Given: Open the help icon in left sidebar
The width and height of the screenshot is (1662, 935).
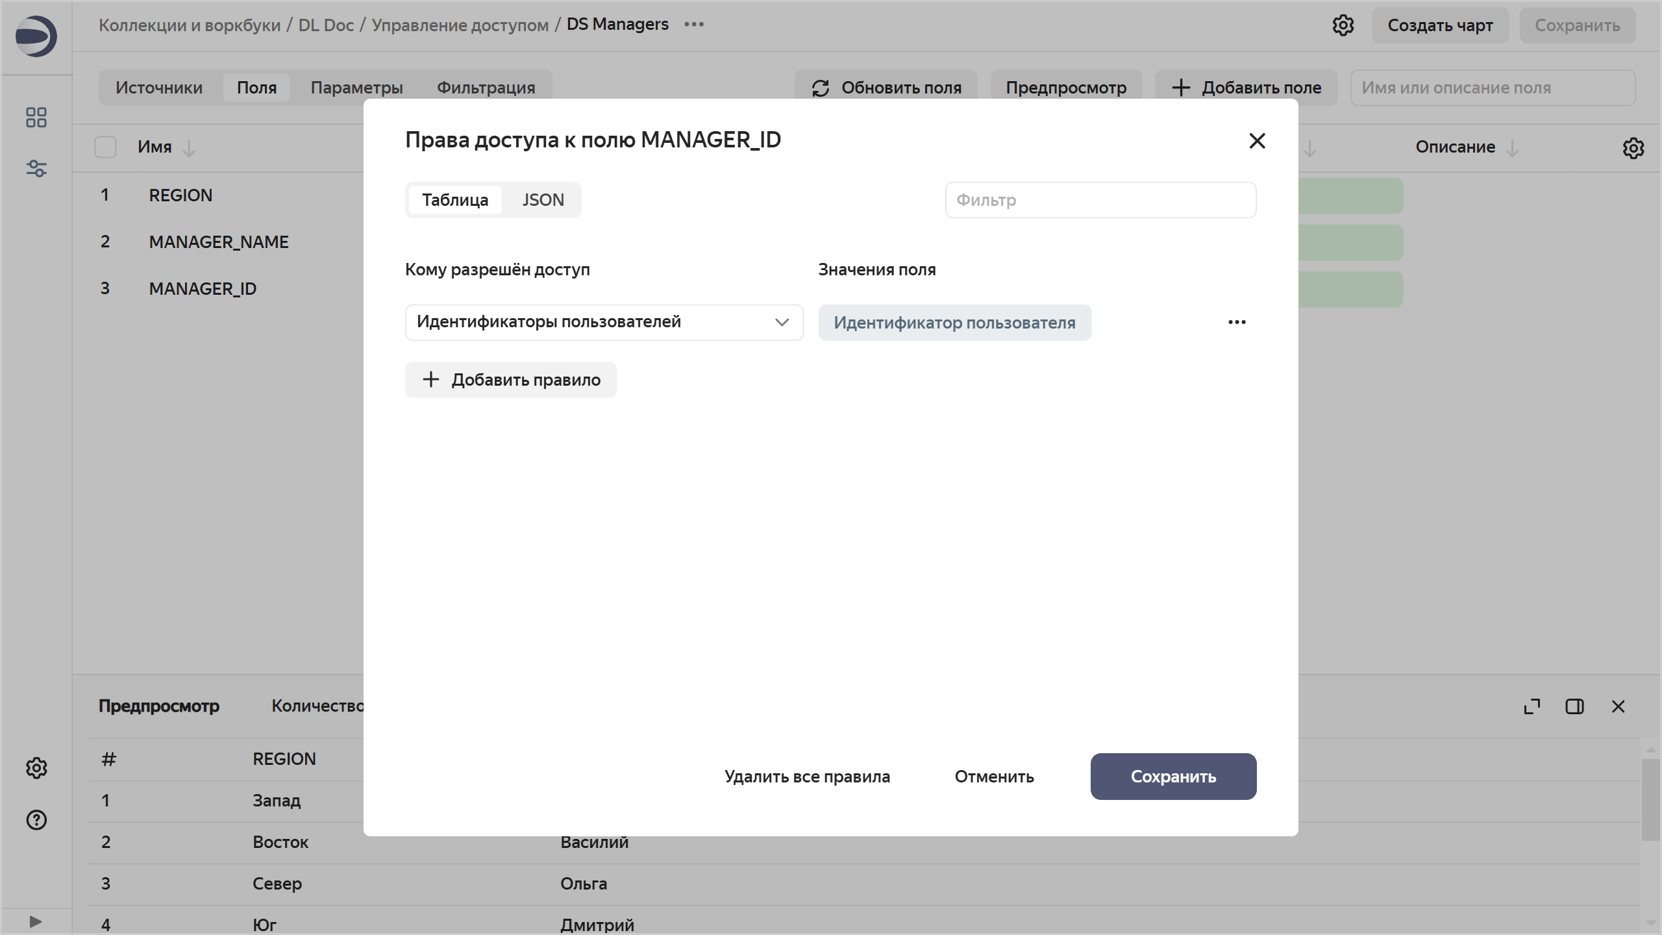Looking at the screenshot, I should (36, 819).
